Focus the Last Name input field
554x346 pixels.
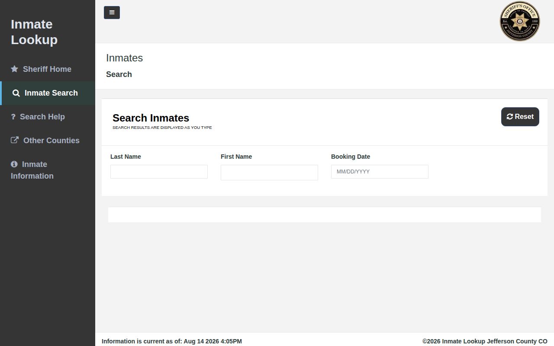pos(159,172)
